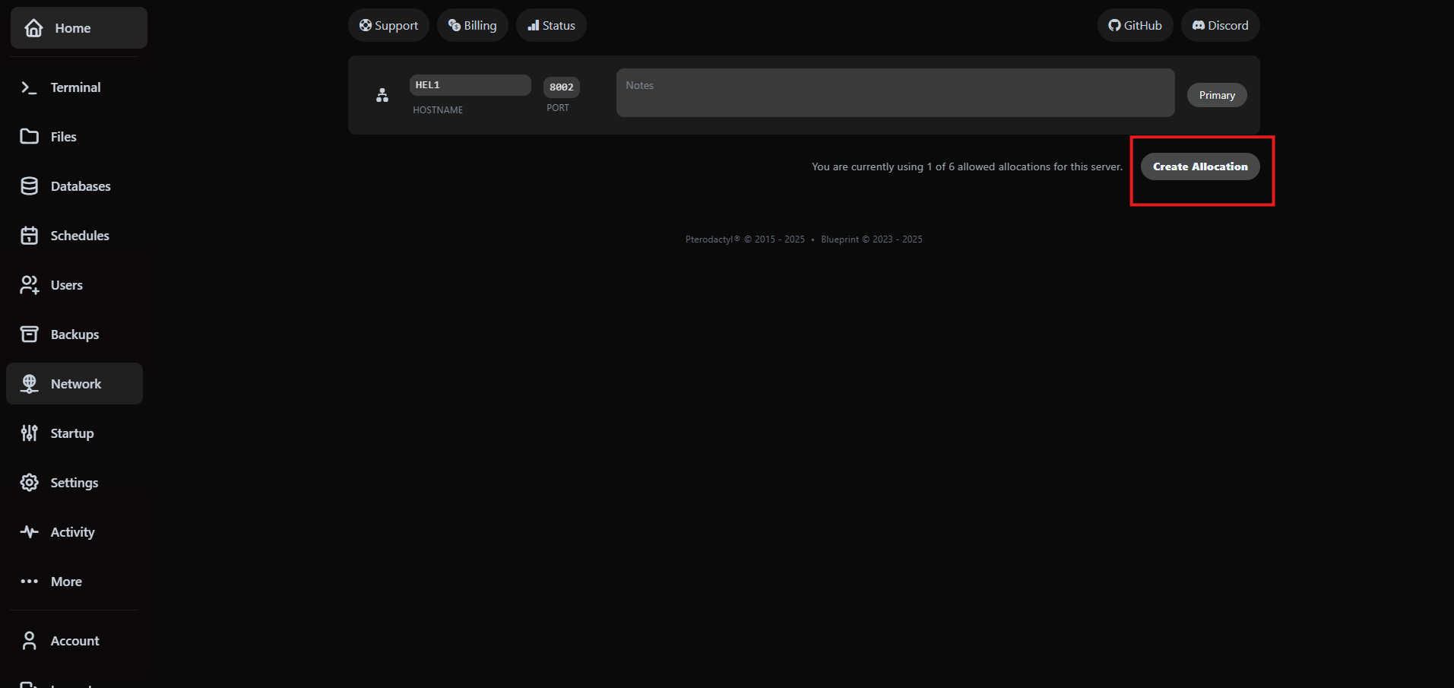Open the Discord link

tap(1220, 24)
